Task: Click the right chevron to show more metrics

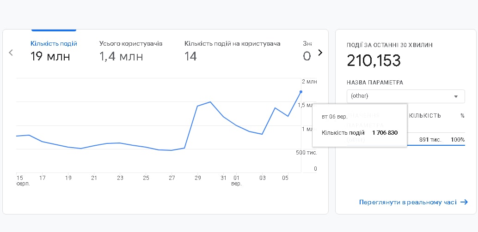Action: click(320, 53)
